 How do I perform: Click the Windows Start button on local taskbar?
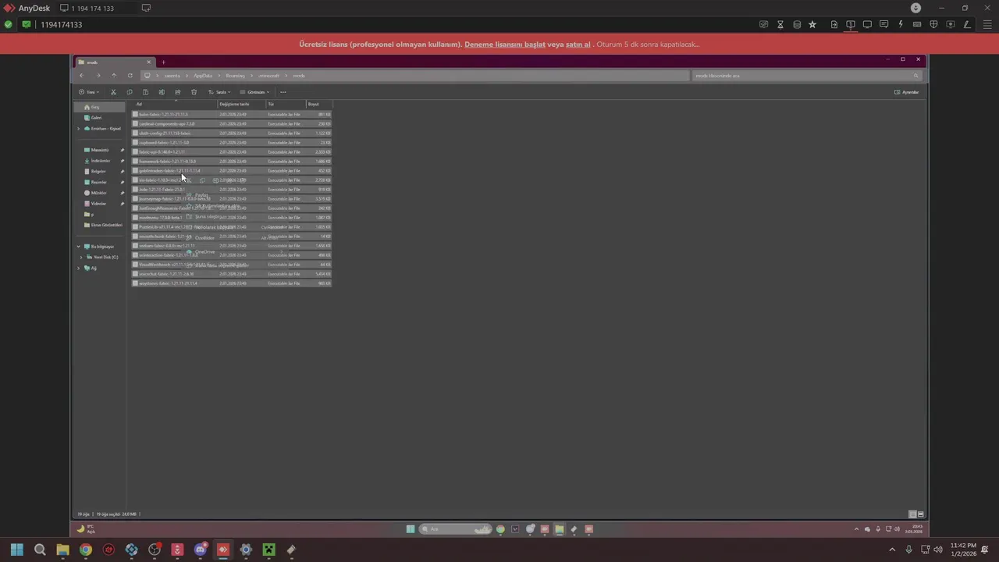pos(17,550)
